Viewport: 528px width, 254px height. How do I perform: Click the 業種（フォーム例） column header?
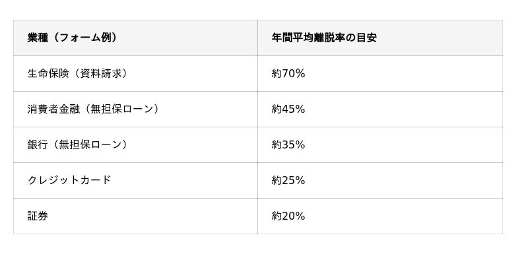(135, 38)
